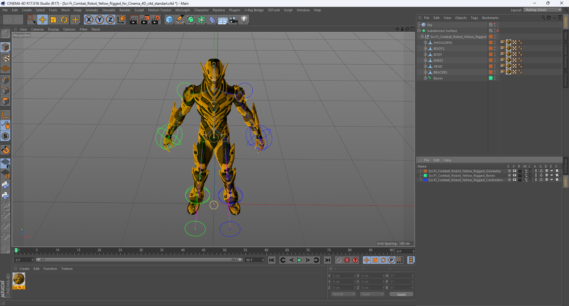The image size is (569, 306).
Task: Select the Rotate tool
Action: [64, 20]
